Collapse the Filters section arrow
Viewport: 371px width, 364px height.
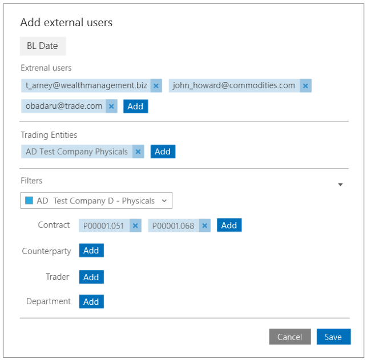(340, 185)
